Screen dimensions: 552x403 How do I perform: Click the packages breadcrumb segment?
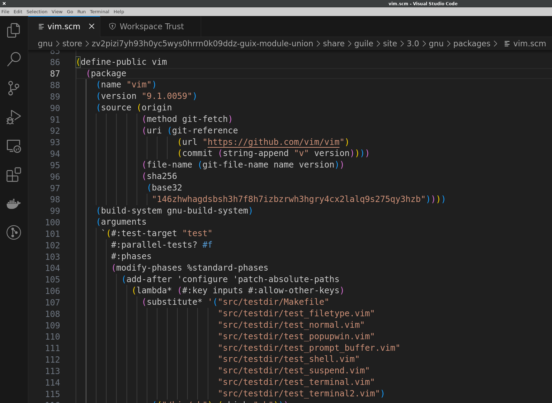point(472,44)
